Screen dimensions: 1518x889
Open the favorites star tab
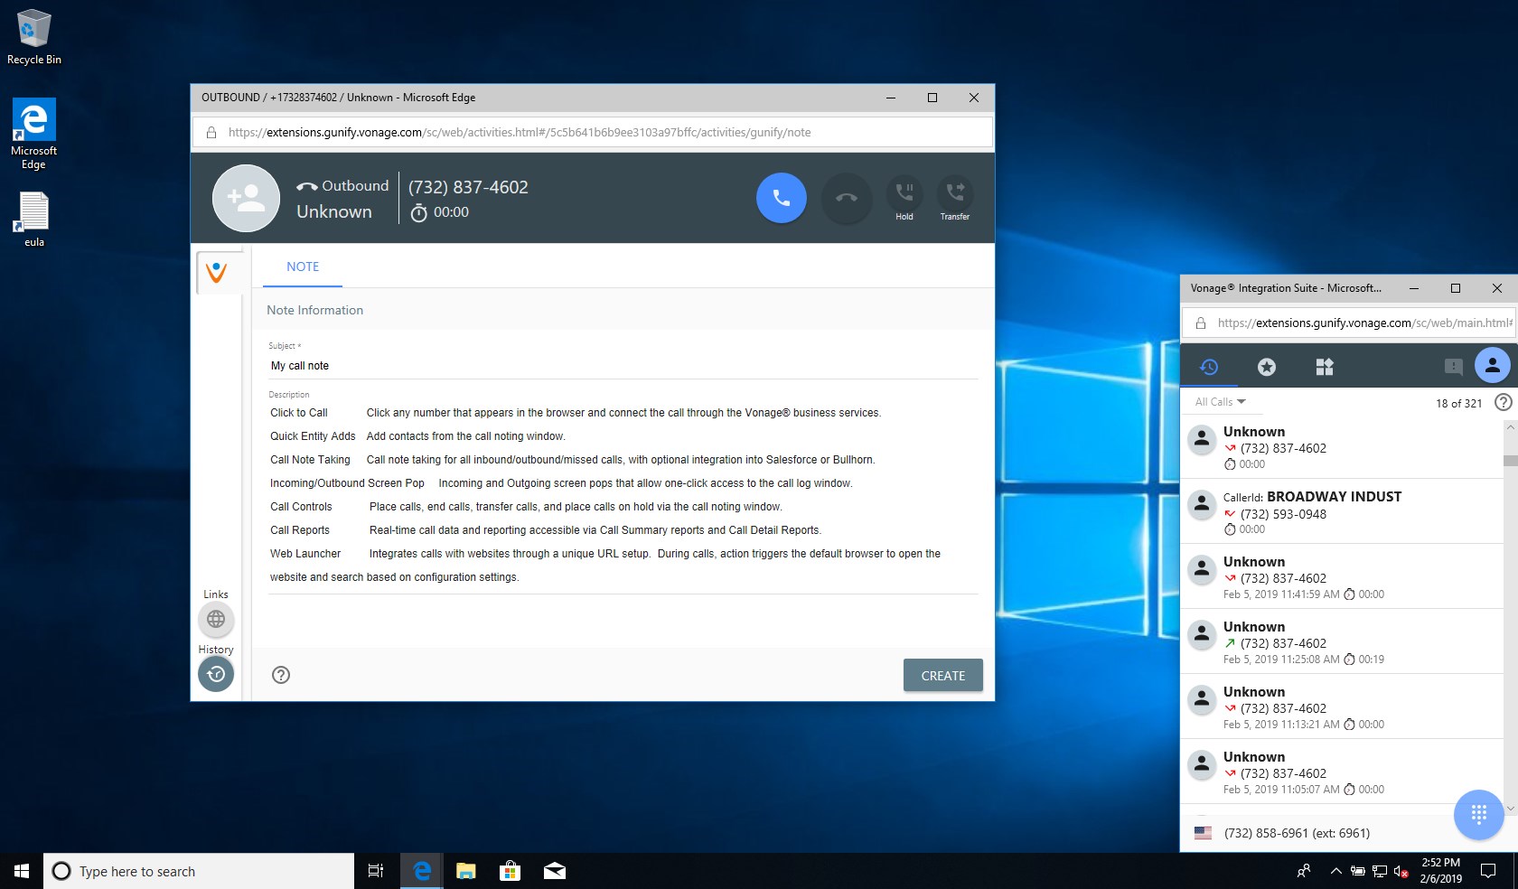[x=1267, y=366]
